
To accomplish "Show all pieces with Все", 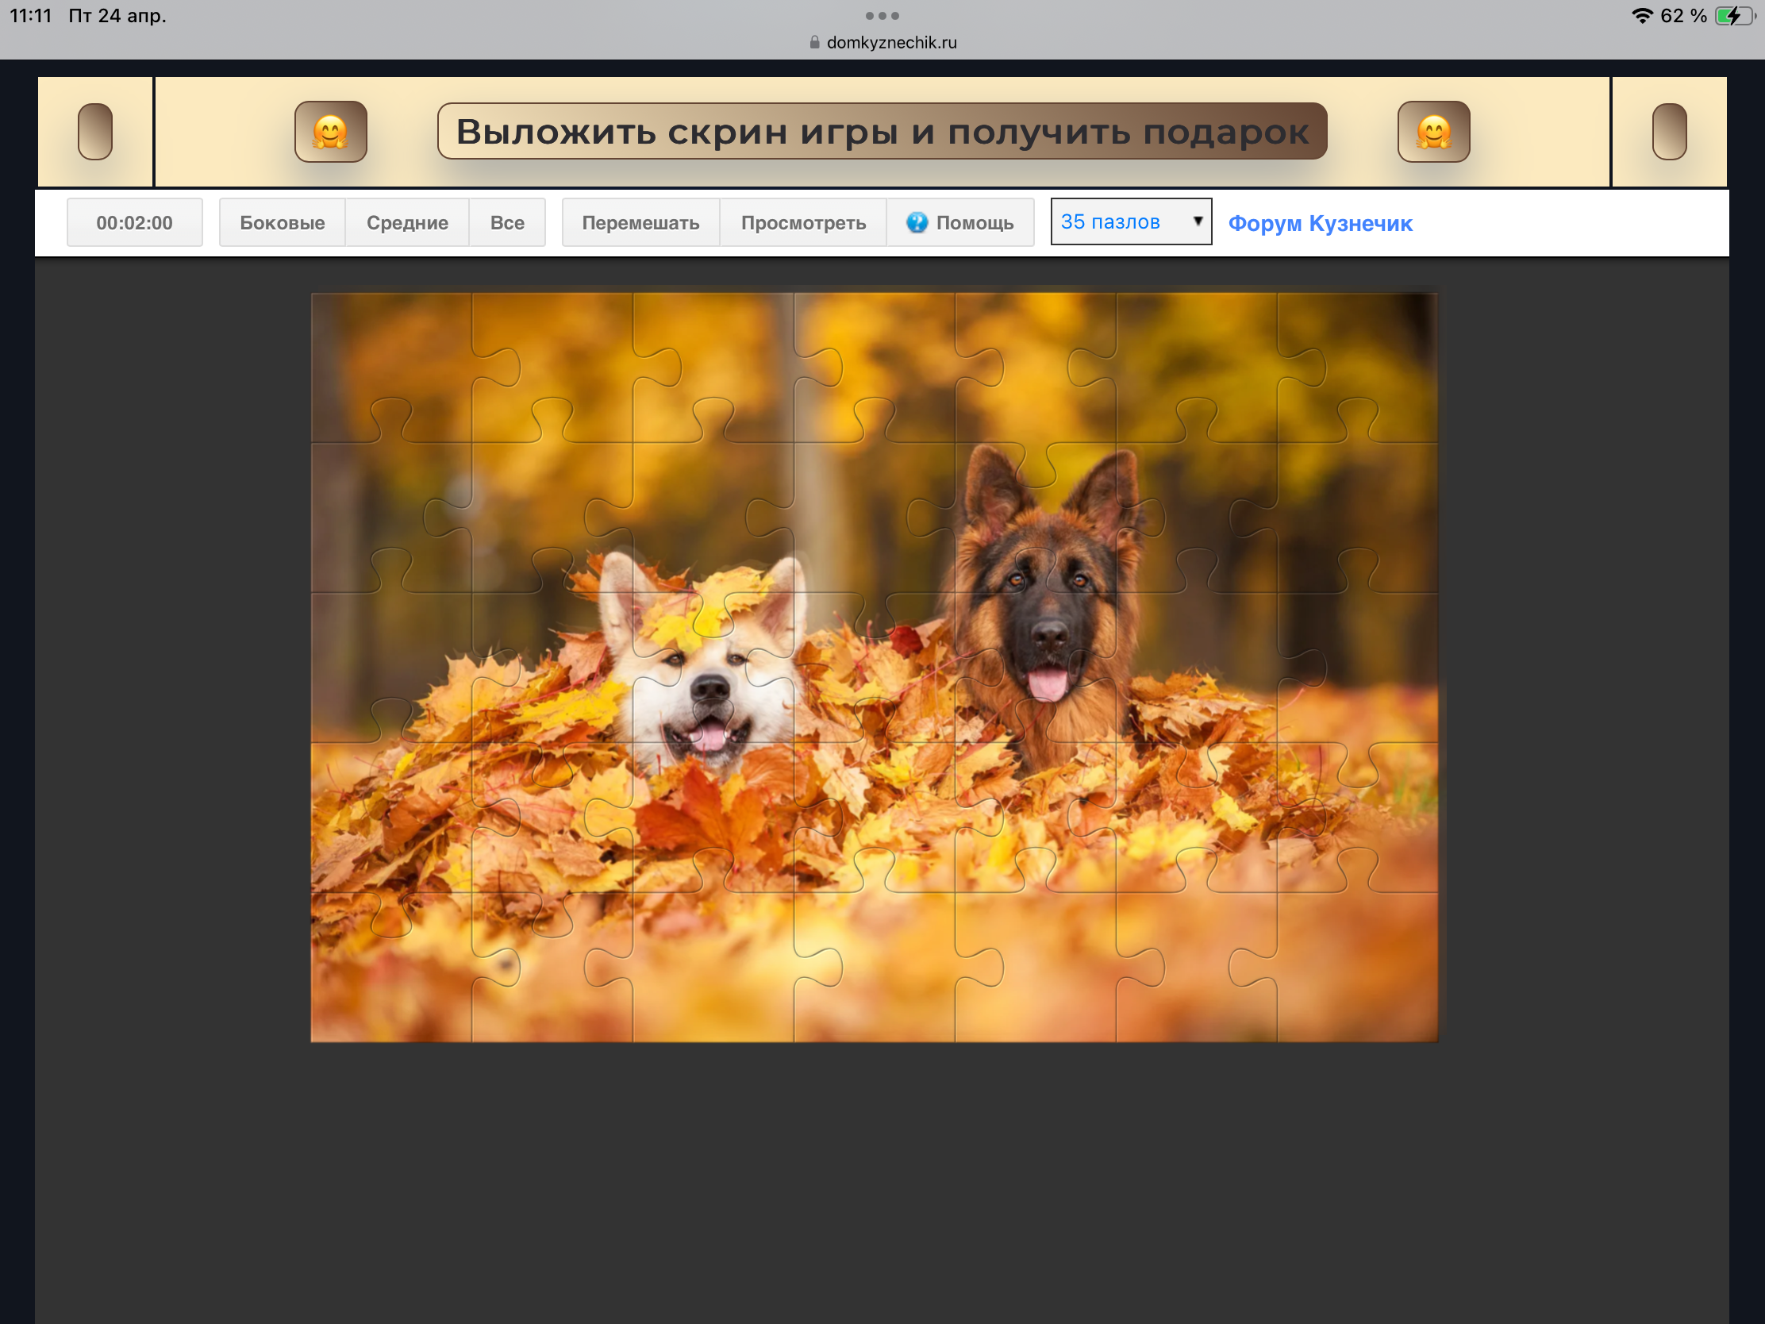I will point(506,223).
